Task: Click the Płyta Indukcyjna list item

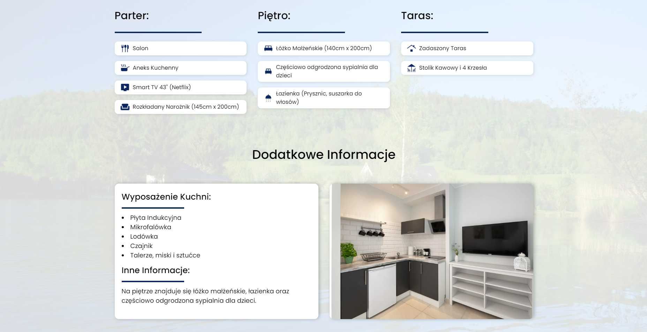Action: point(156,218)
